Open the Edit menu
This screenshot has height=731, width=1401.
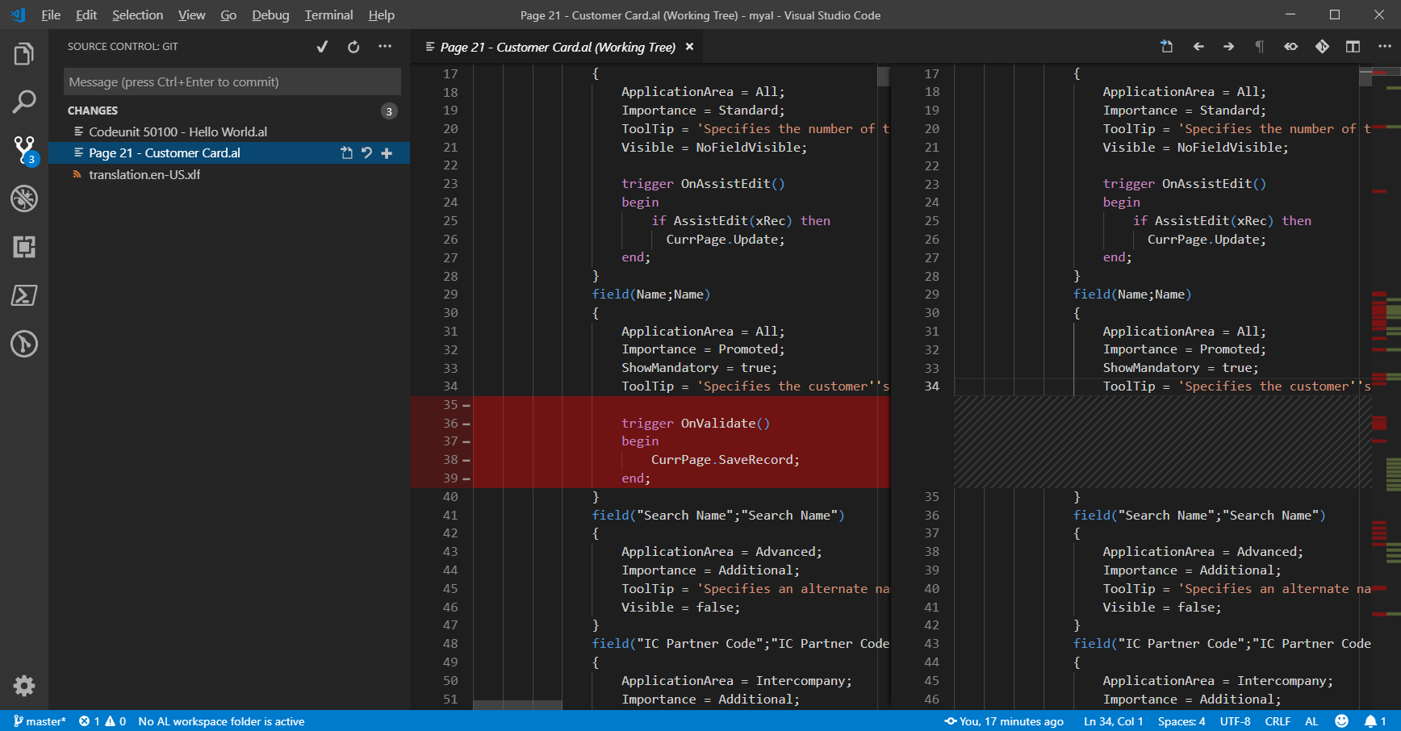86,15
